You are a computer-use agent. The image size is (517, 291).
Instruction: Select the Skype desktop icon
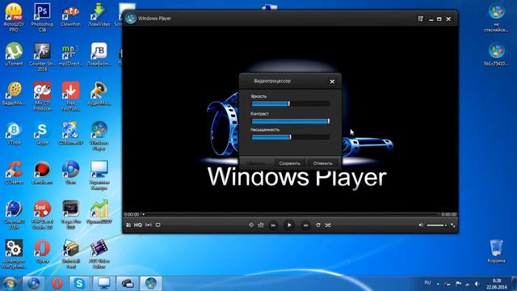tap(42, 133)
